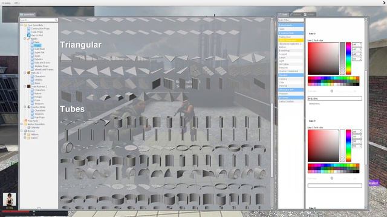Click the Builder wrench icon

(28, 39)
